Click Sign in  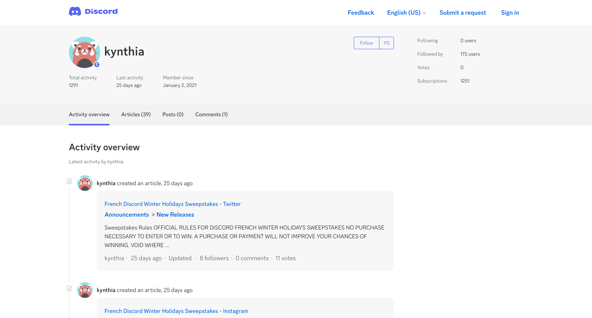(510, 13)
